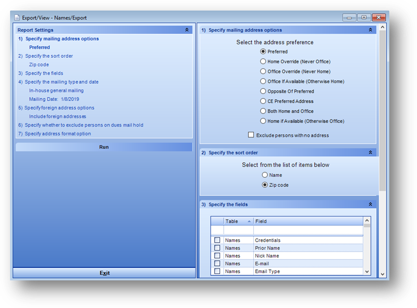Viewport: 417px width, 308px height.
Task: Close the Export/View window
Action: pos(379,18)
